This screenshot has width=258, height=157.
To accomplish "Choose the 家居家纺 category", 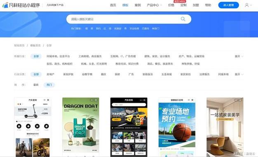I will (x=185, y=74).
